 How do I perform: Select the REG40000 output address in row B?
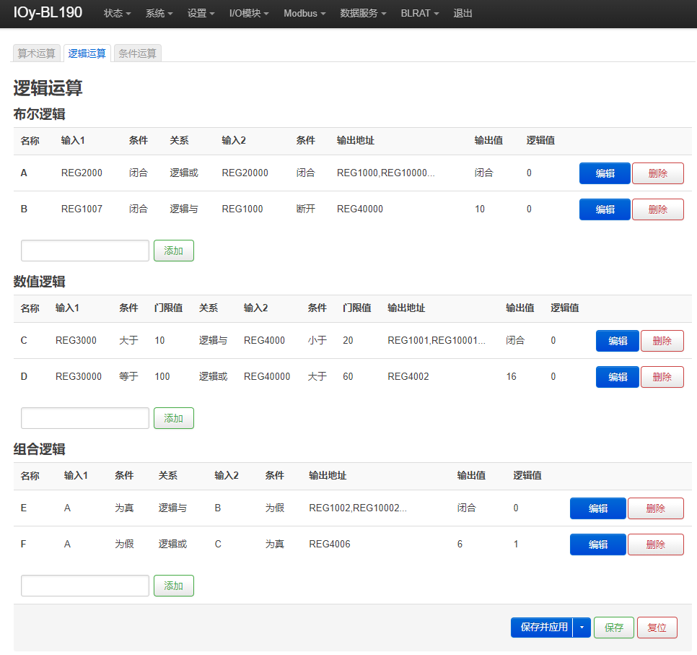click(359, 209)
